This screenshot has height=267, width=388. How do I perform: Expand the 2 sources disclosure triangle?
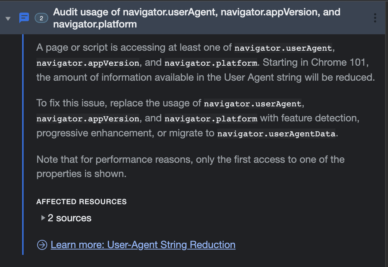click(x=43, y=218)
